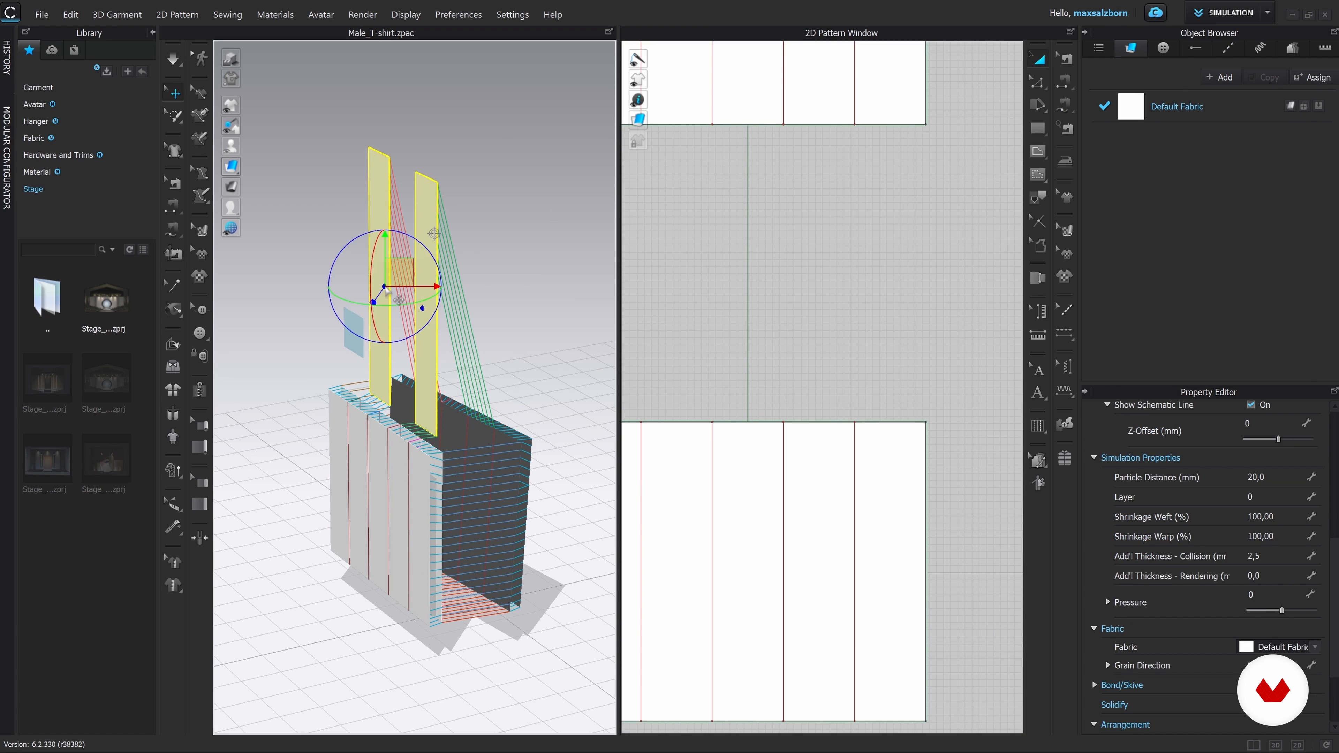Open the Button tab in Object Browser
This screenshot has width=1339, height=753.
click(1163, 48)
